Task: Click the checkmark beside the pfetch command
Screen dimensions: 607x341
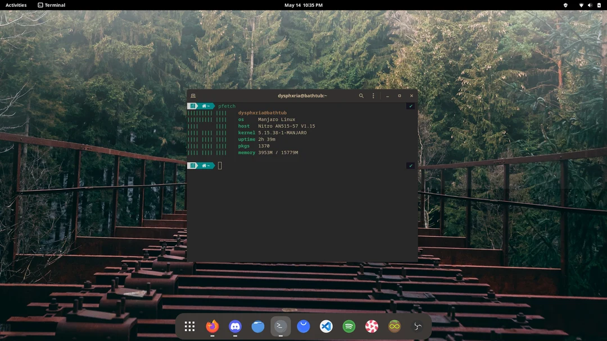Action: click(410, 106)
